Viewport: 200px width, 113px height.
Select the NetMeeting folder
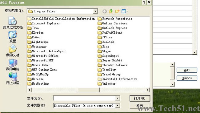(x=38, y=84)
